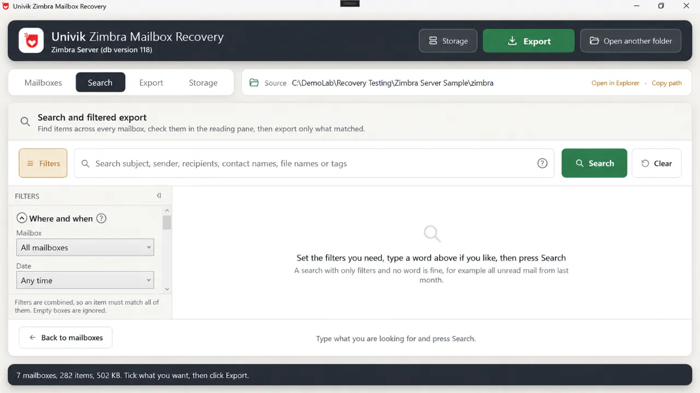Viewport: 700px width, 393px height.
Task: Click Open in Explorer link
Action: [615, 83]
